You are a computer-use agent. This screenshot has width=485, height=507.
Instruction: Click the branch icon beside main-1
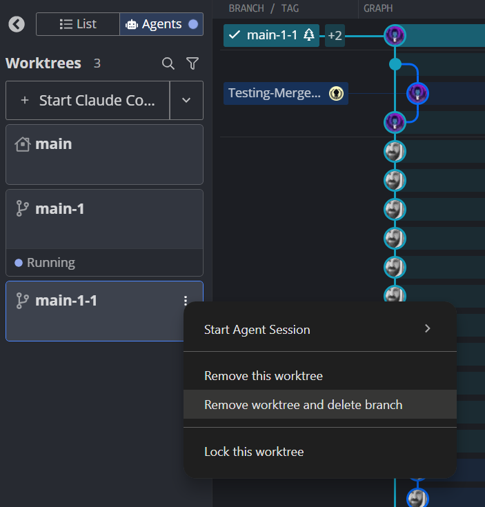pos(22,208)
